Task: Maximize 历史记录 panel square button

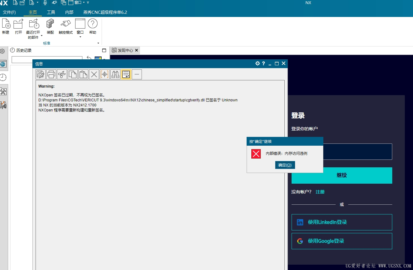Action: (x=104, y=50)
